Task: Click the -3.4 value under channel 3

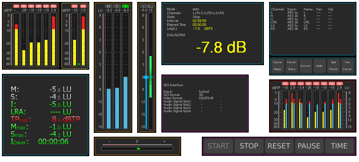Action: tap(300, 88)
